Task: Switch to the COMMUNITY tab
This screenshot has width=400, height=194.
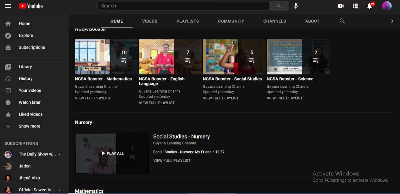Action: pos(231,21)
